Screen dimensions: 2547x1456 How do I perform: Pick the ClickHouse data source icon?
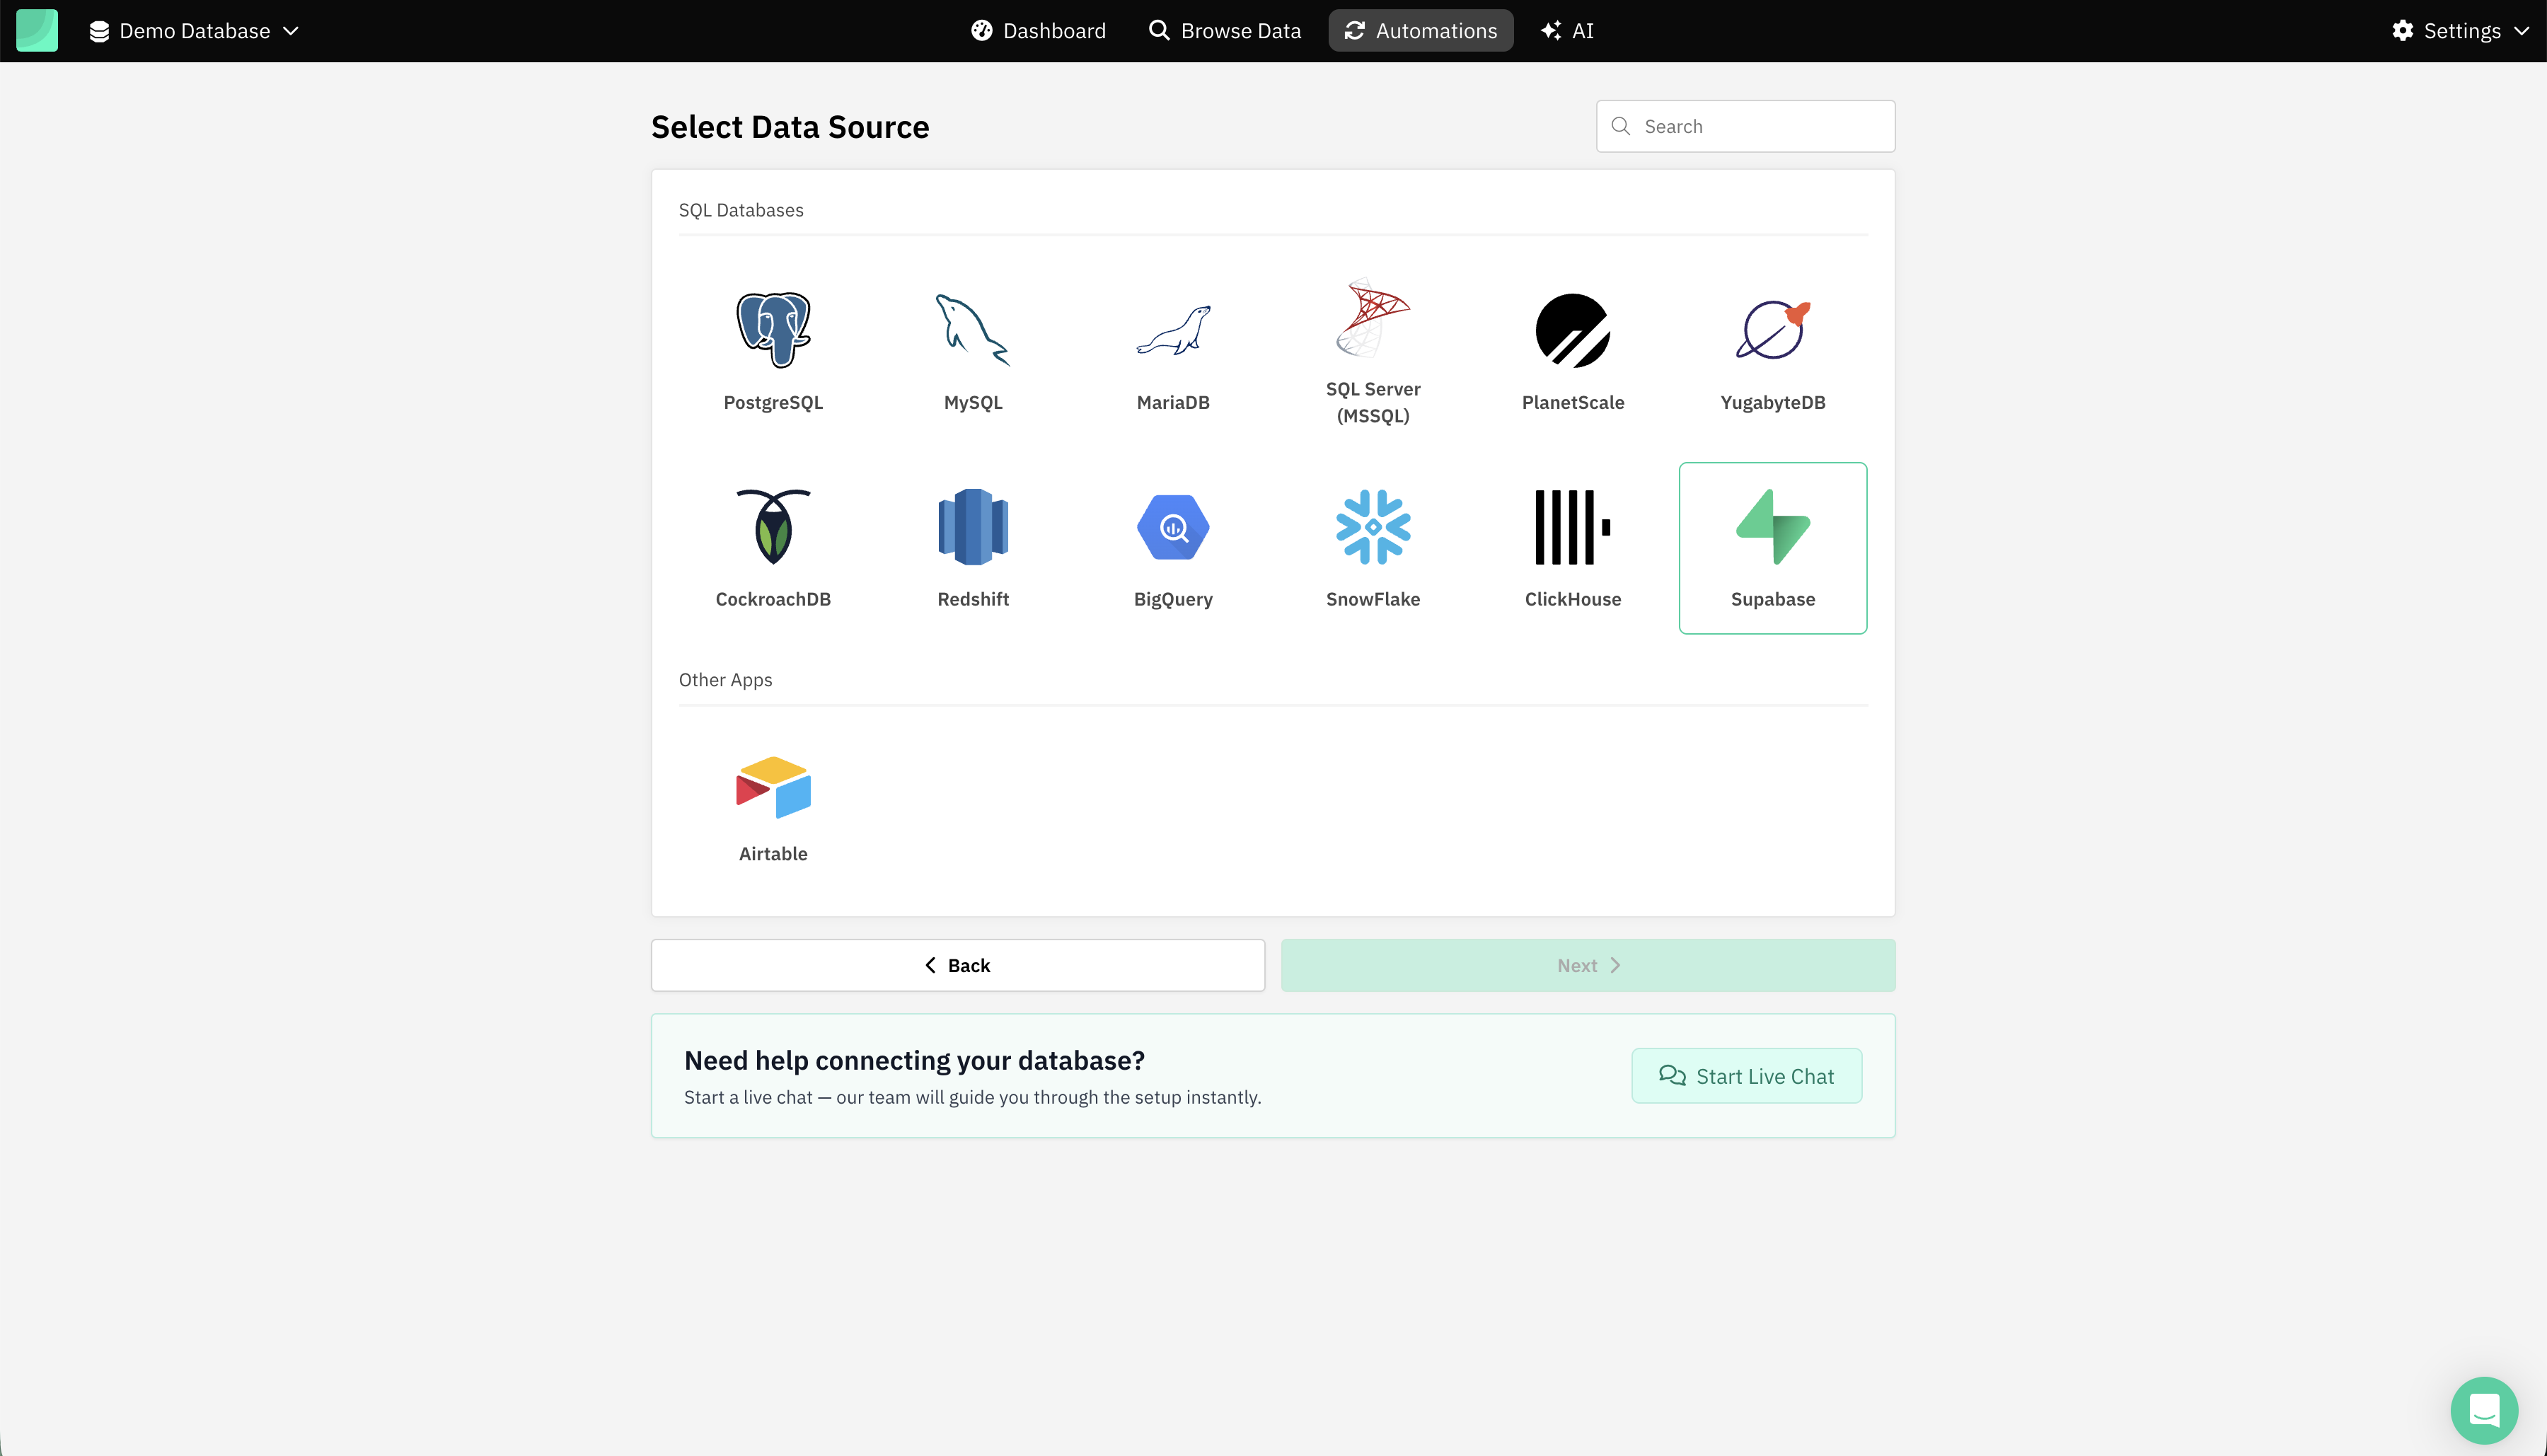coord(1572,528)
